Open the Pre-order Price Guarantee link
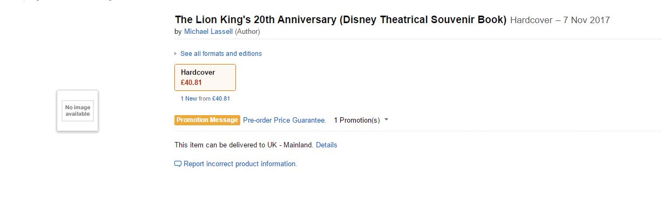662x213 pixels. pyautogui.click(x=285, y=120)
